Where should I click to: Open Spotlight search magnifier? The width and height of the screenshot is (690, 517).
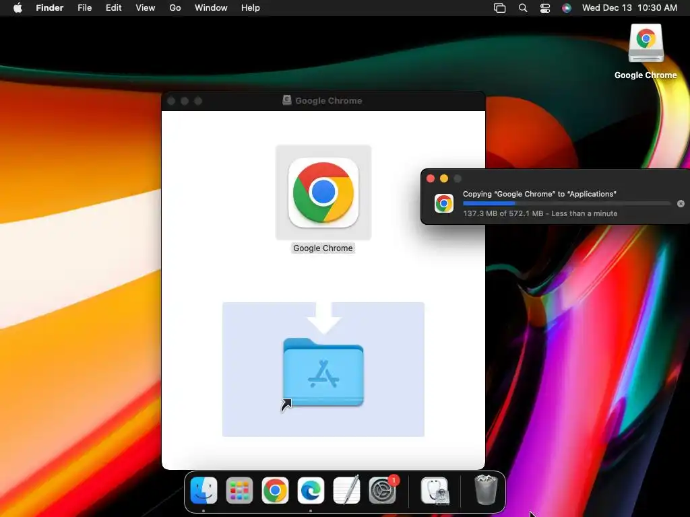pos(523,8)
